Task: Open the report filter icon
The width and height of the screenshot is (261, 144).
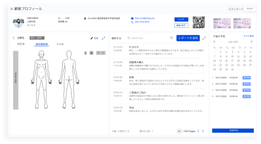Action: 171,38
